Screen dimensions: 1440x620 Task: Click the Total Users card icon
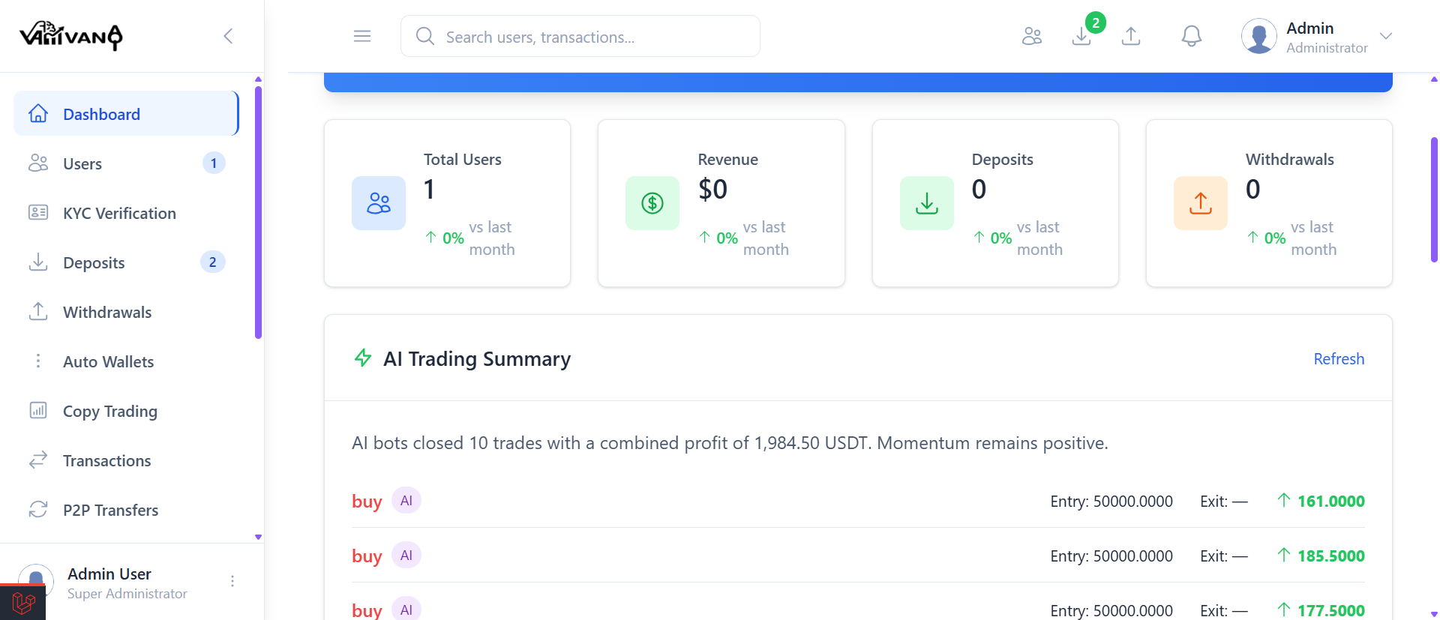[x=379, y=203]
